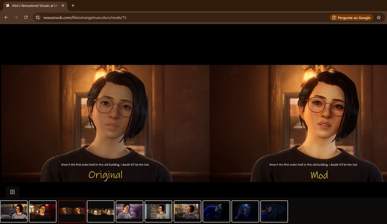Click the nexusmods.com address bar URL

(x=85, y=18)
